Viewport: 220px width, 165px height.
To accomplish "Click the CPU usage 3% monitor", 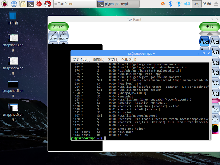I will (197, 4).
